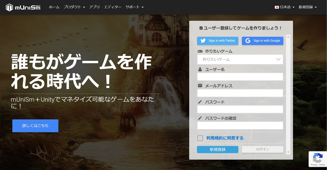Click the Twitter bird icon
This screenshot has width=327, height=170.
[x=203, y=41]
